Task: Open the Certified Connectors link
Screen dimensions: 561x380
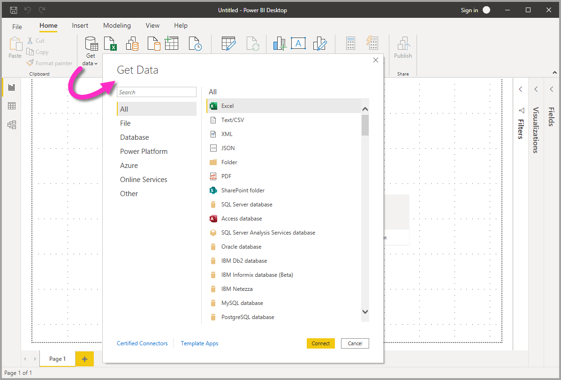Action: tap(142, 343)
